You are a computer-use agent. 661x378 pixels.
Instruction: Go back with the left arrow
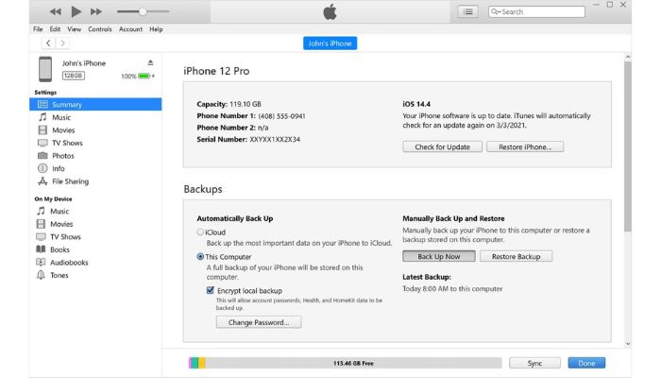(x=48, y=43)
